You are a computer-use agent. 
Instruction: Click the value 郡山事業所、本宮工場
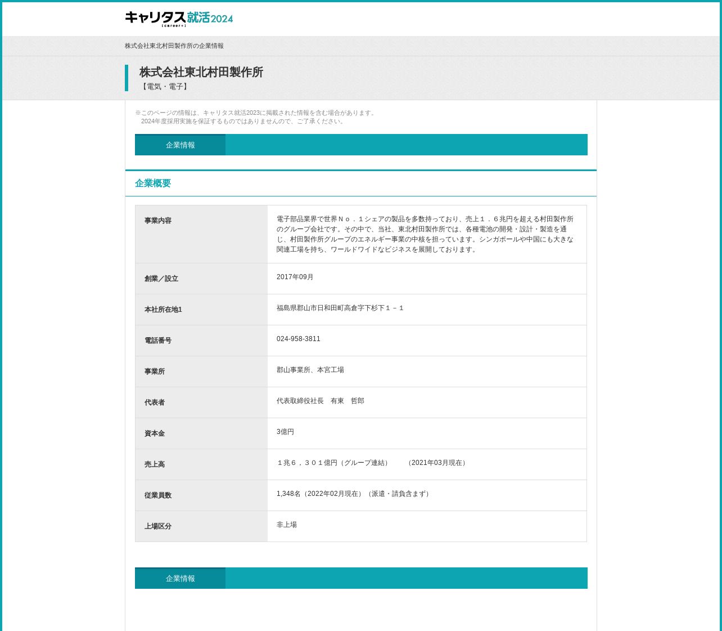click(x=310, y=370)
